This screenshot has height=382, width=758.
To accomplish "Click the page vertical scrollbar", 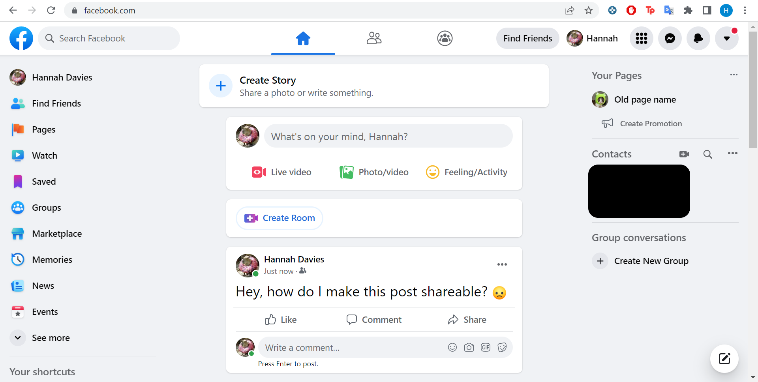I will click(x=753, y=90).
